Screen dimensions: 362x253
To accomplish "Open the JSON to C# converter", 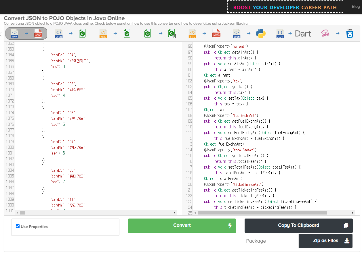I will tap(71, 34).
